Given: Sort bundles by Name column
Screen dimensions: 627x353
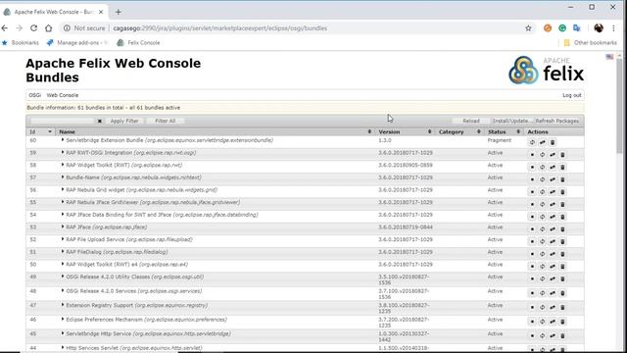Looking at the screenshot, I should (215, 131).
